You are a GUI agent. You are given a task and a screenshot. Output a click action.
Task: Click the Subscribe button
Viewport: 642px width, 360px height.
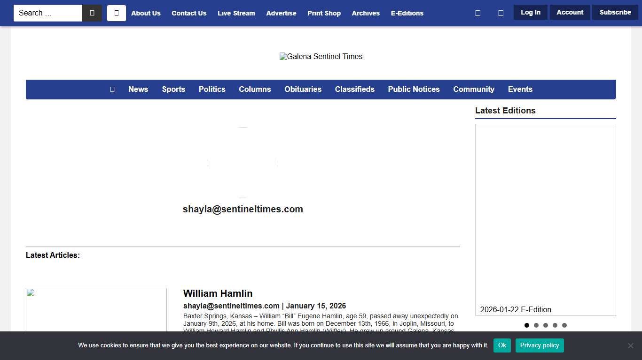click(x=615, y=13)
